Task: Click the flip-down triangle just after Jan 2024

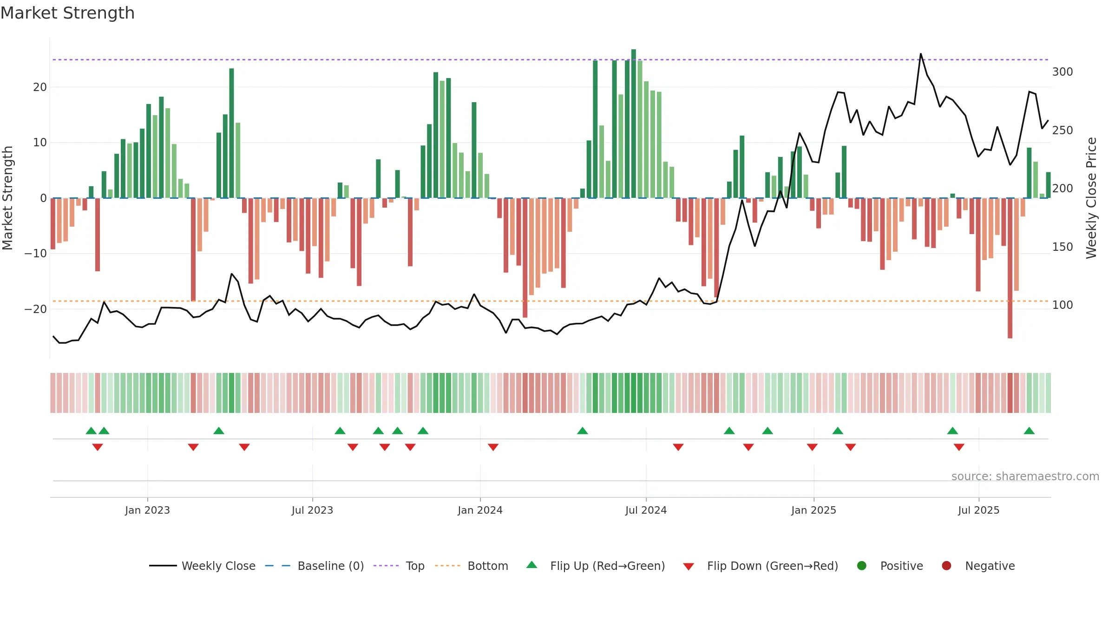Action: point(493,447)
